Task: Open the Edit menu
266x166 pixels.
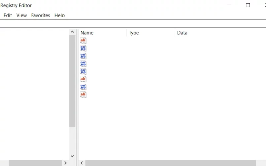Action: 8,15
